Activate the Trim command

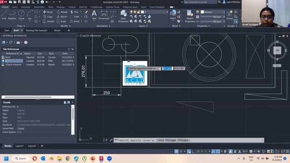tap(74, 12)
